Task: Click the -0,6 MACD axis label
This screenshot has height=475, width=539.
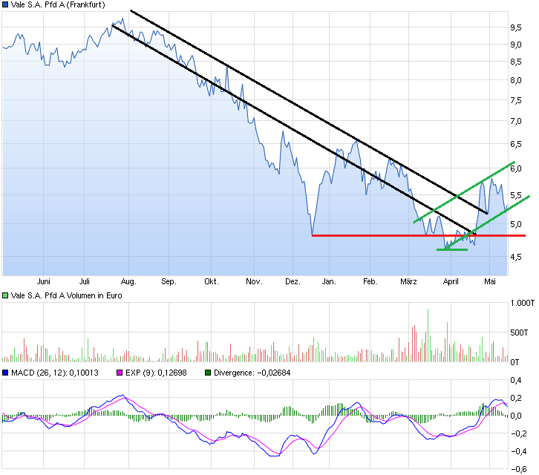Action: (x=517, y=468)
